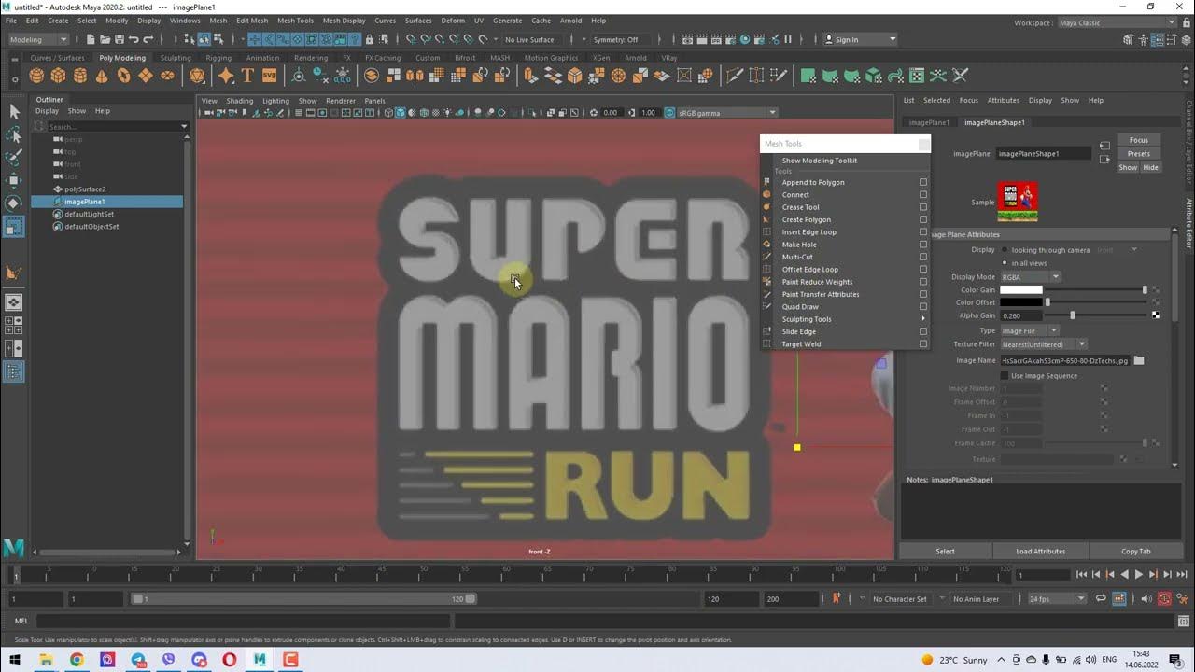Activate the Scale tool in the toolbox

(x=14, y=226)
